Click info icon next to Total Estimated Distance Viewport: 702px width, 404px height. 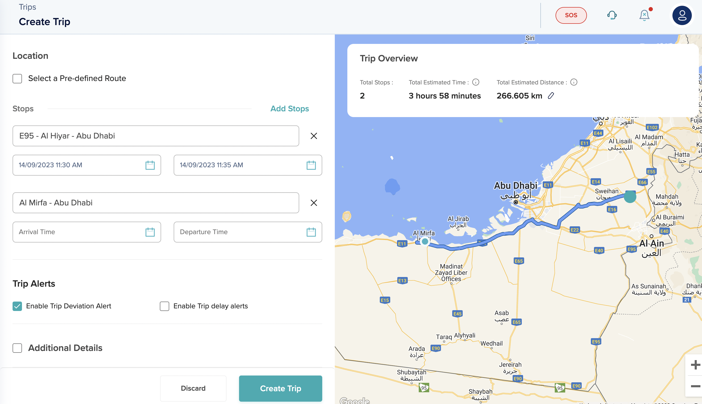(x=574, y=82)
